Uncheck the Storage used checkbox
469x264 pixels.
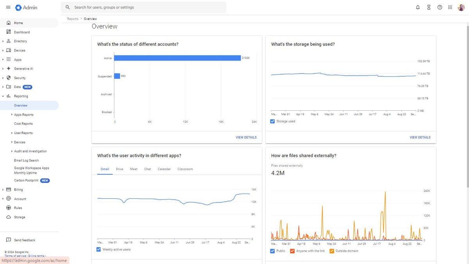click(x=272, y=121)
